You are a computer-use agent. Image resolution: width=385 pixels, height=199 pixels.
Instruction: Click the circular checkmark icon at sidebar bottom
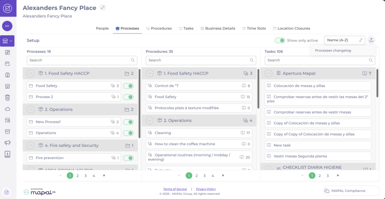8,192
